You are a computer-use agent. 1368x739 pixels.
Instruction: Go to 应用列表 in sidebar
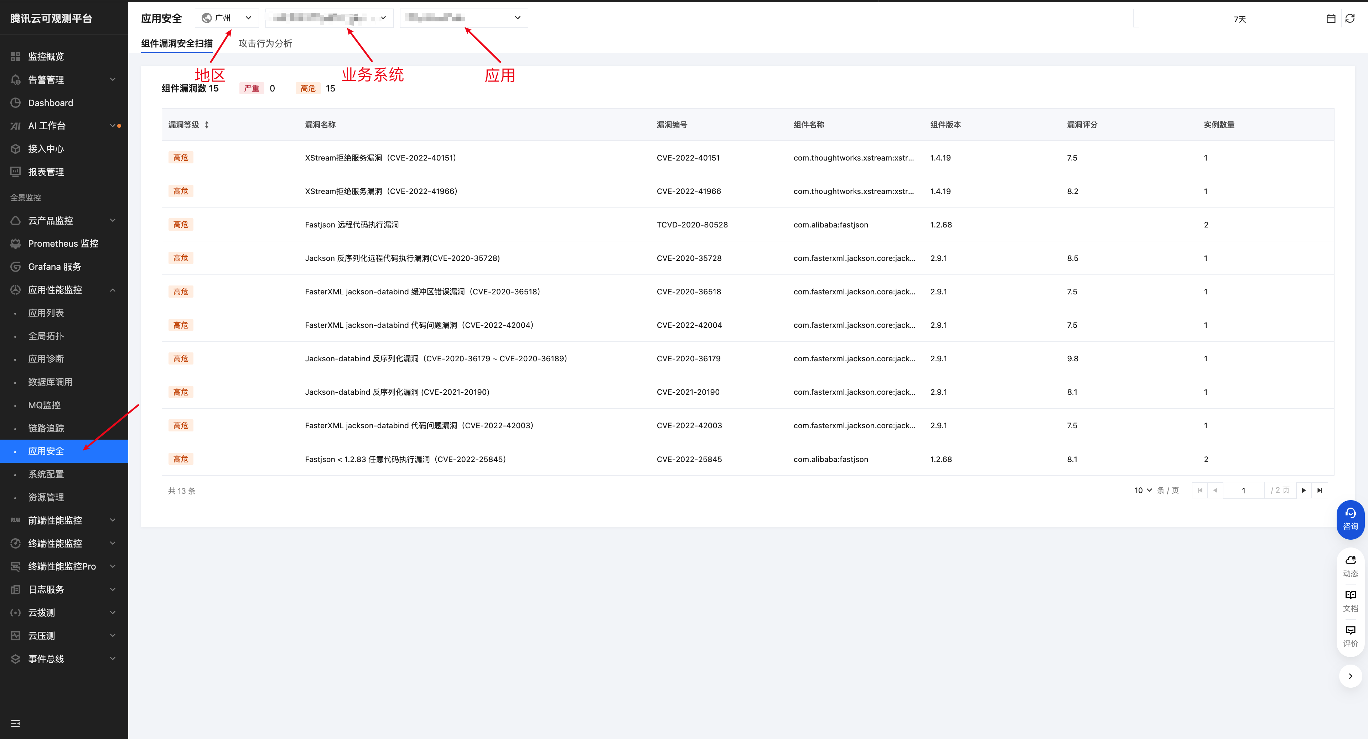[46, 313]
